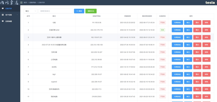The width and height of the screenshot is (217, 102).
Task: Open the 备注 search-field dropdown
Action: point(30,11)
